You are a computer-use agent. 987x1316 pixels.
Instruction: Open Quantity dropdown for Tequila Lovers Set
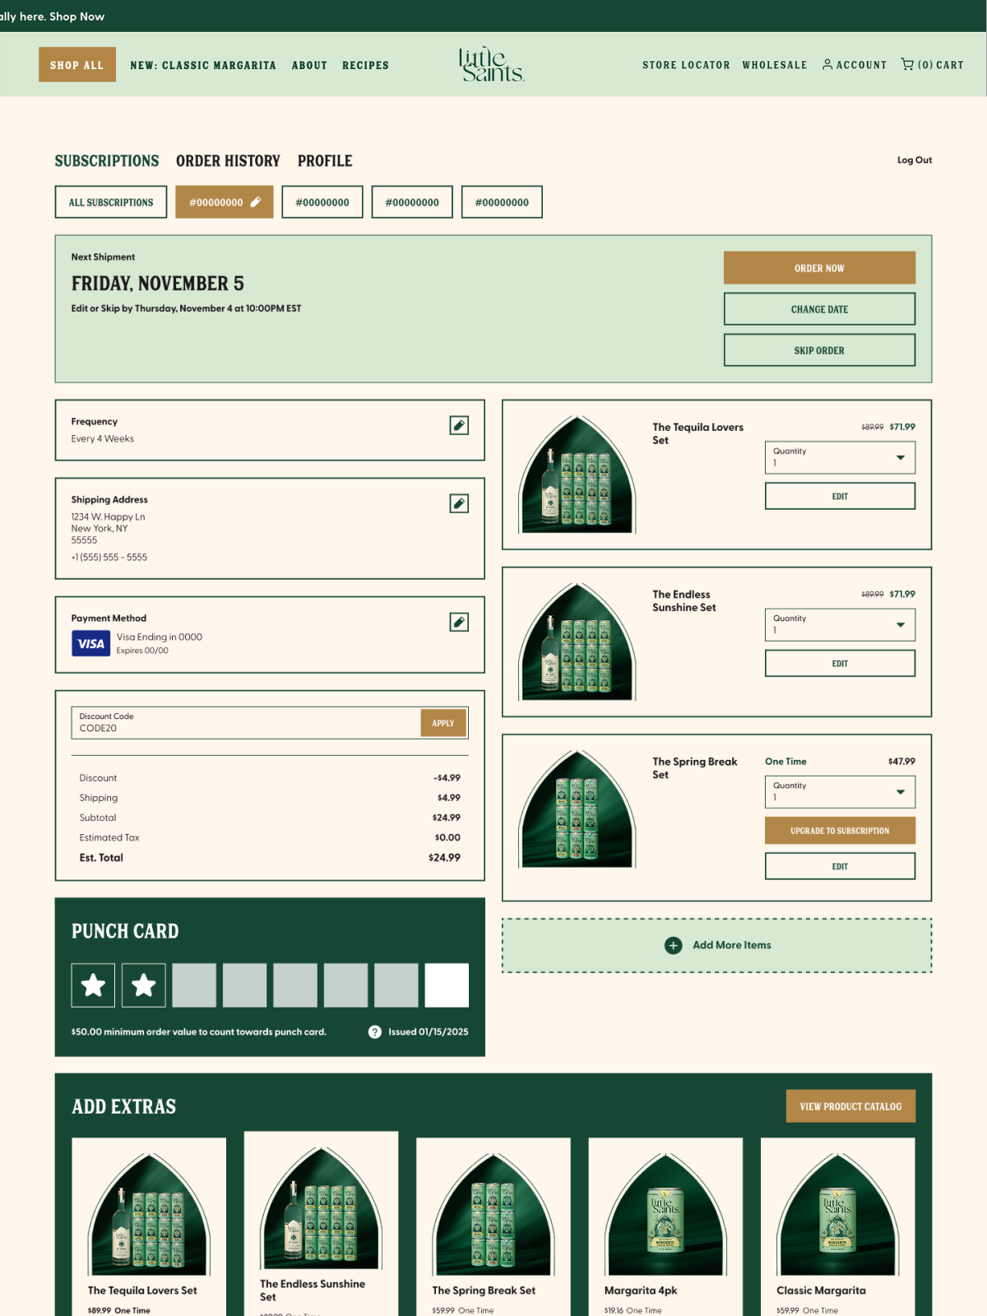point(839,457)
